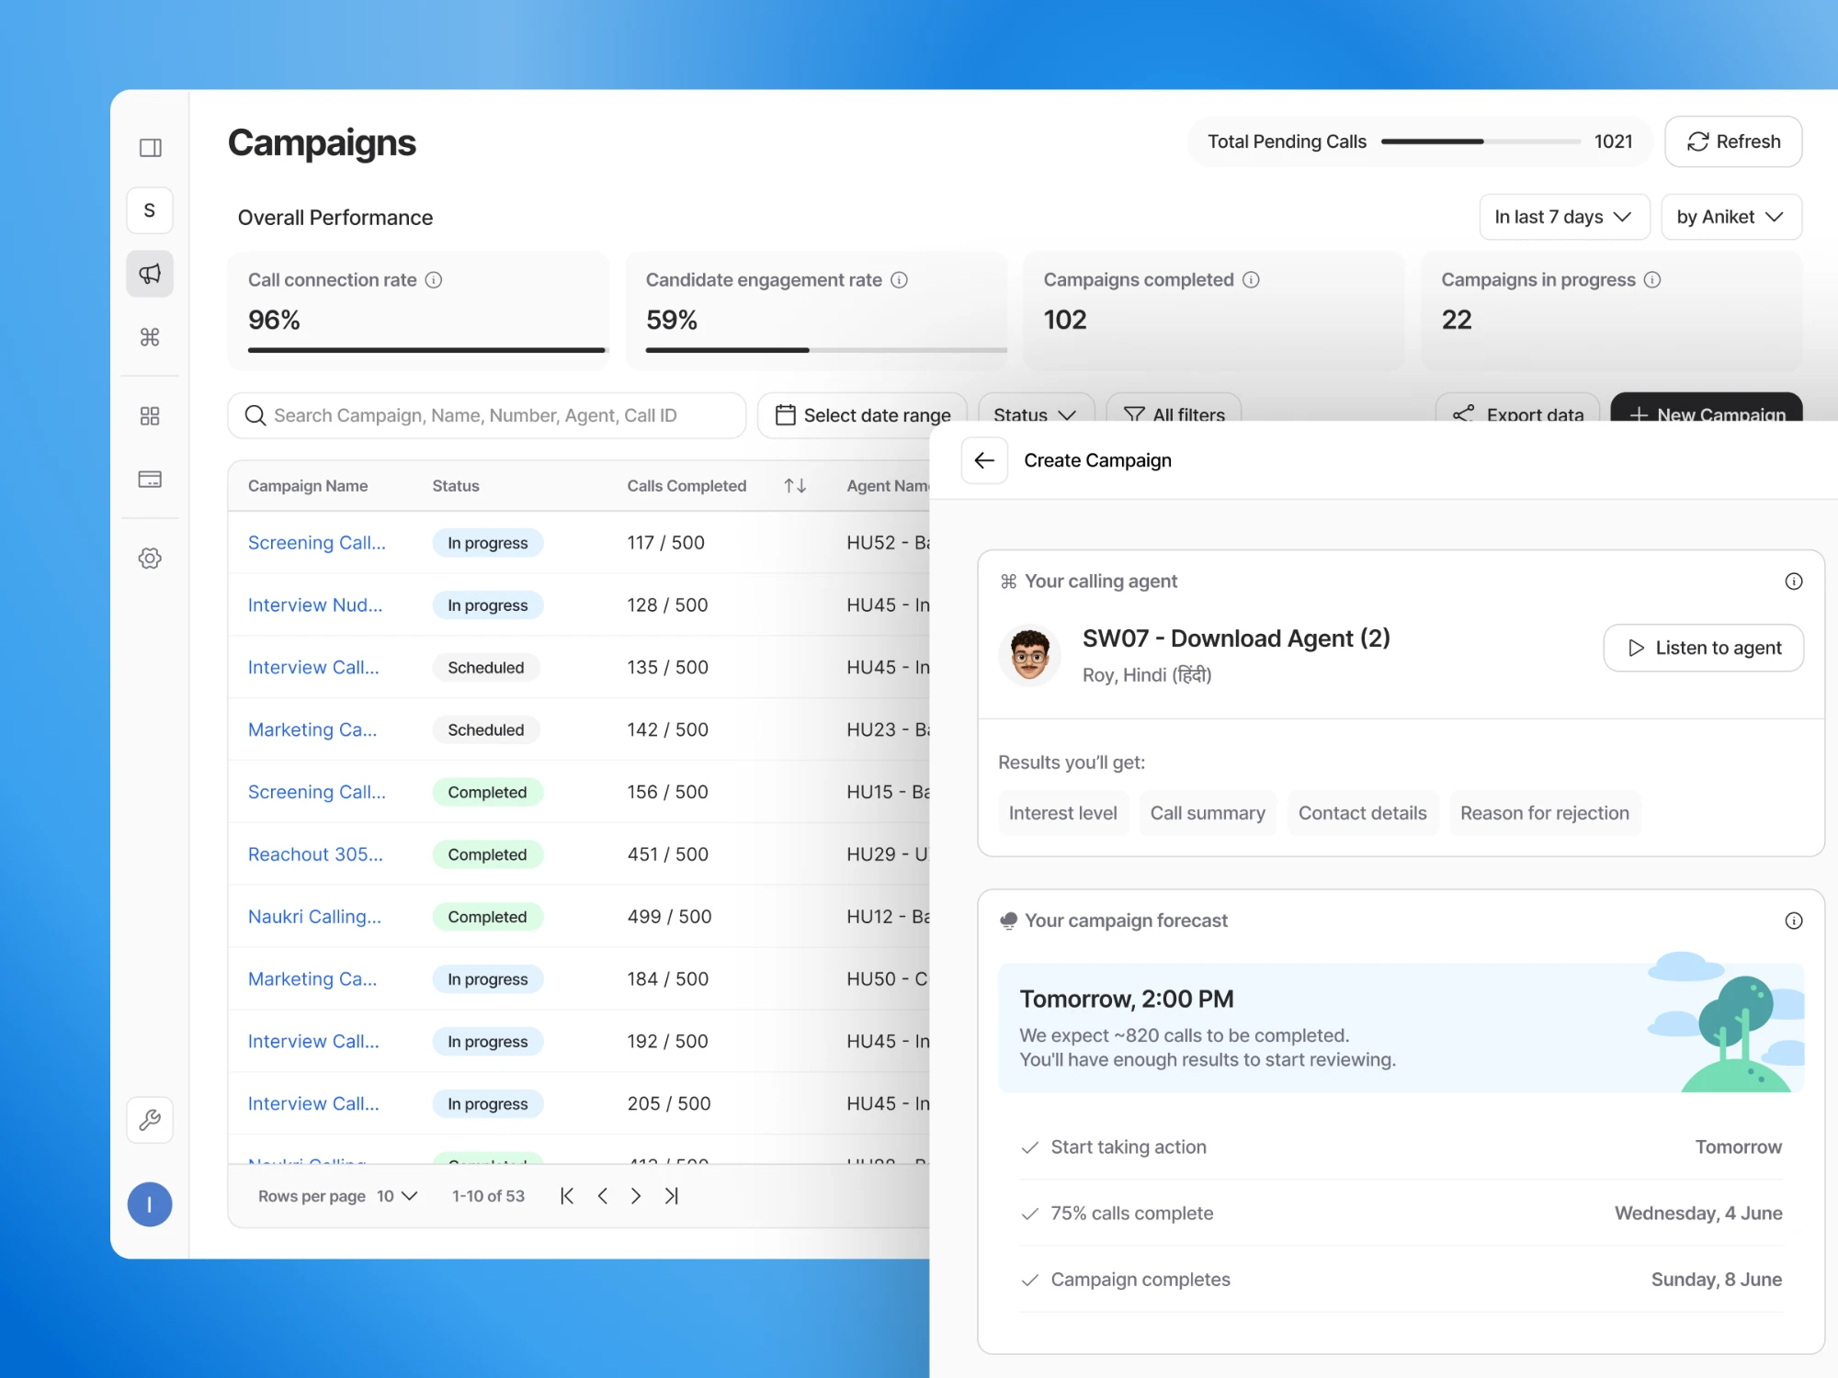Jump to first page of table

(567, 1196)
